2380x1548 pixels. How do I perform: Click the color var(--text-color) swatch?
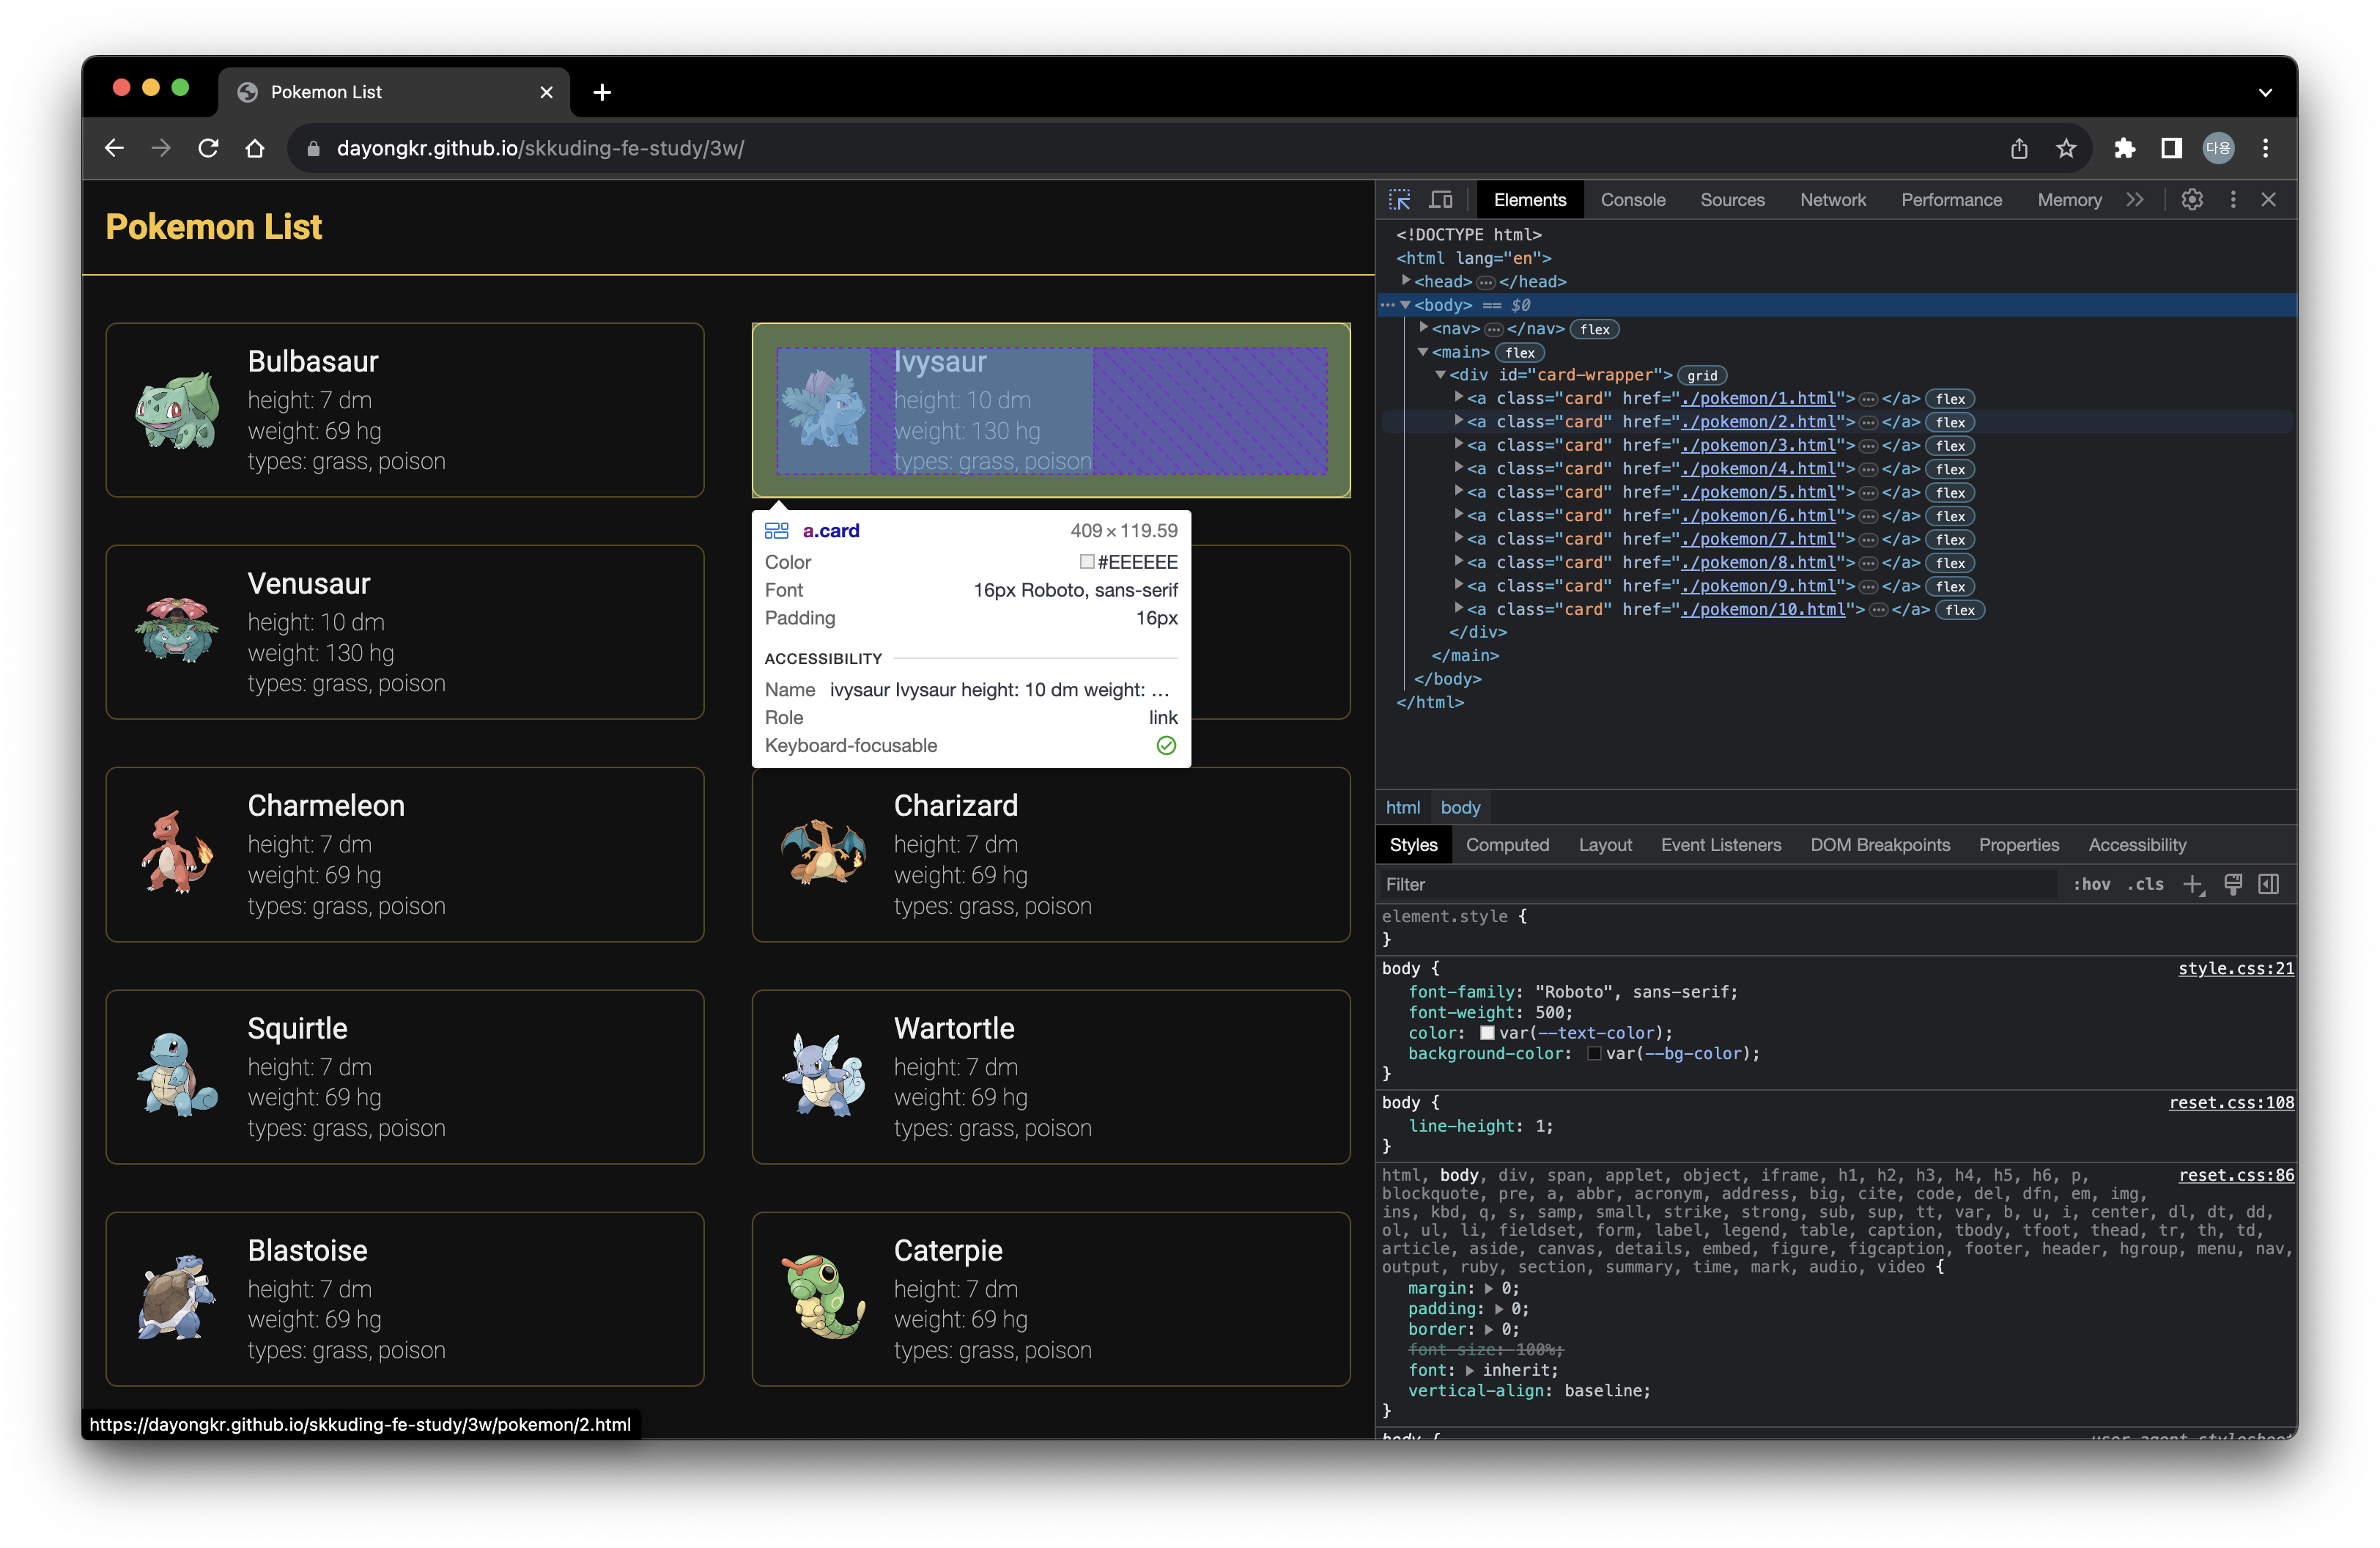(x=1487, y=1033)
